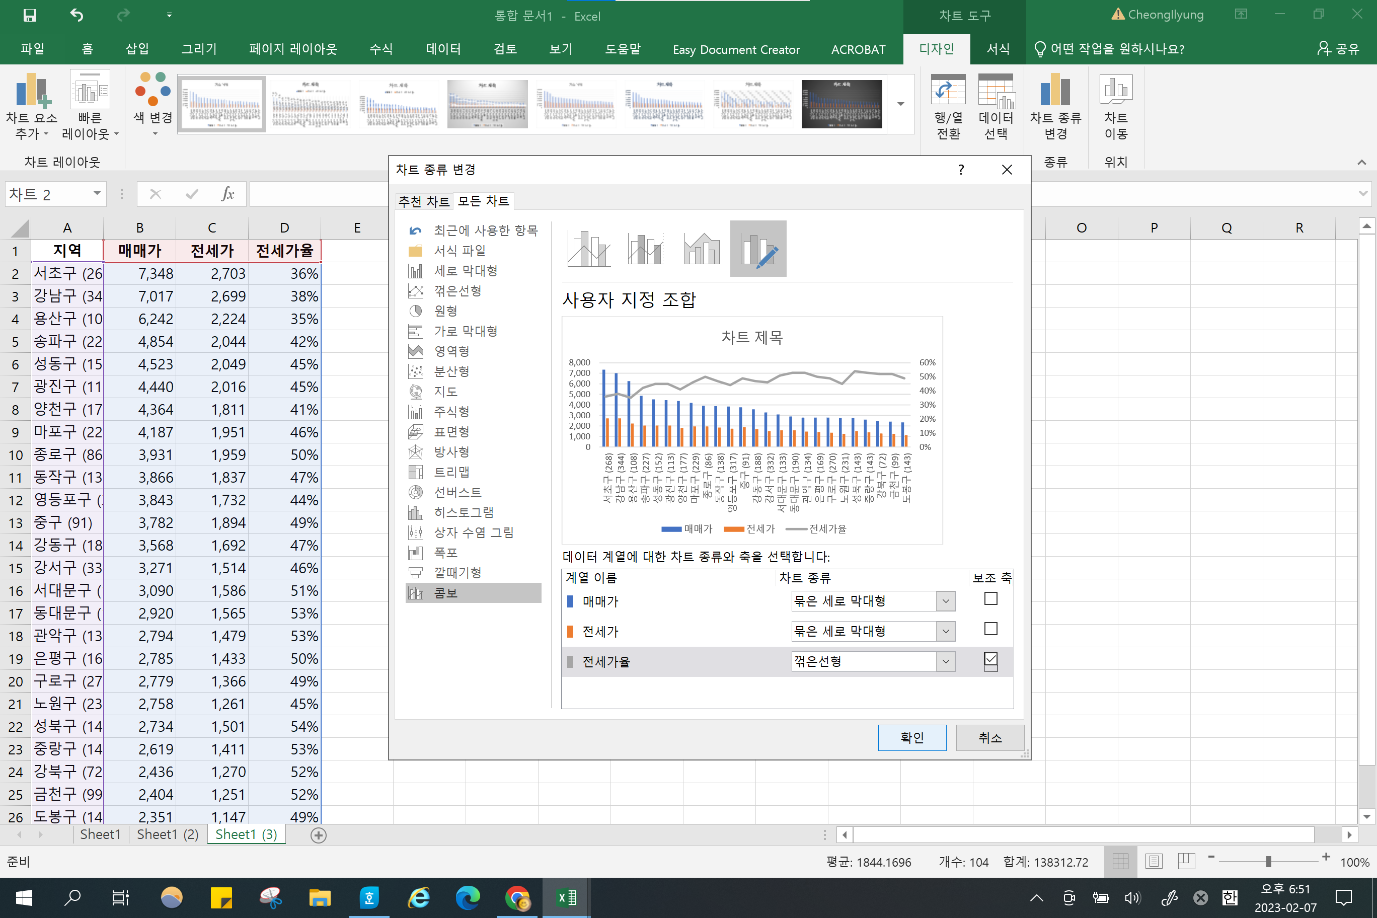Uncheck secondary axis for 전세가율 series

[x=990, y=660]
